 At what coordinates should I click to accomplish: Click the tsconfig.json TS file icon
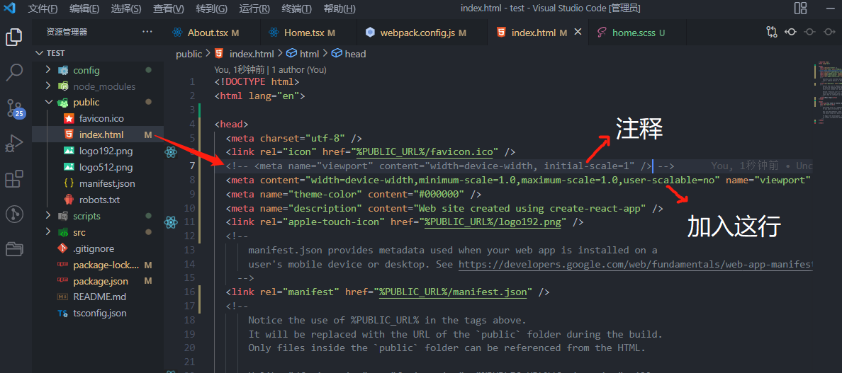pyautogui.click(x=63, y=314)
